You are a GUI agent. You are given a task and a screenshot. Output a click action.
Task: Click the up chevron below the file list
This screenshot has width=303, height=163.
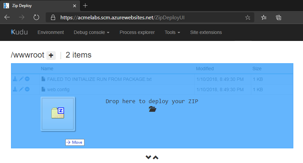[156, 157]
